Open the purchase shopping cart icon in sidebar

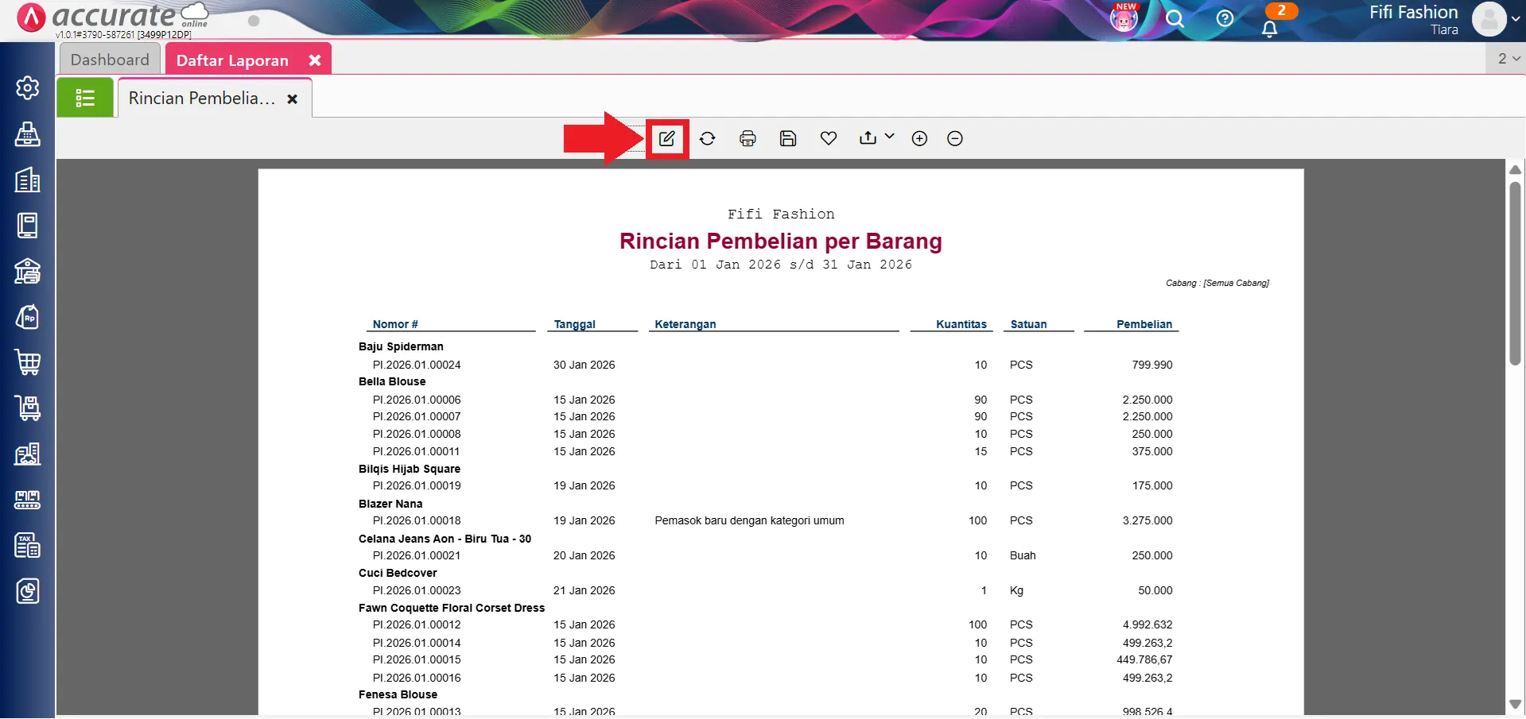(x=28, y=362)
